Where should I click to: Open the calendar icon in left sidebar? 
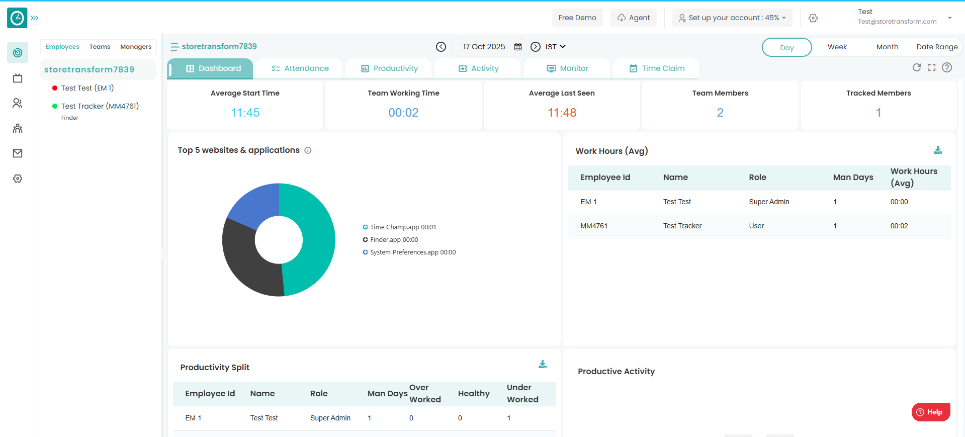(x=18, y=78)
